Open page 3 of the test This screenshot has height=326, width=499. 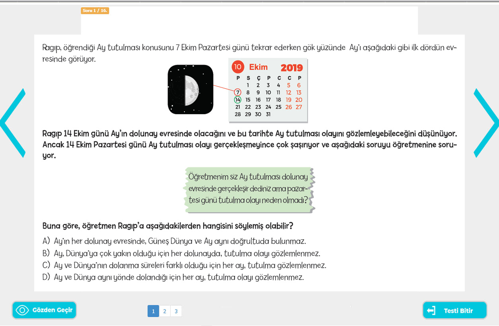pyautogui.click(x=176, y=311)
